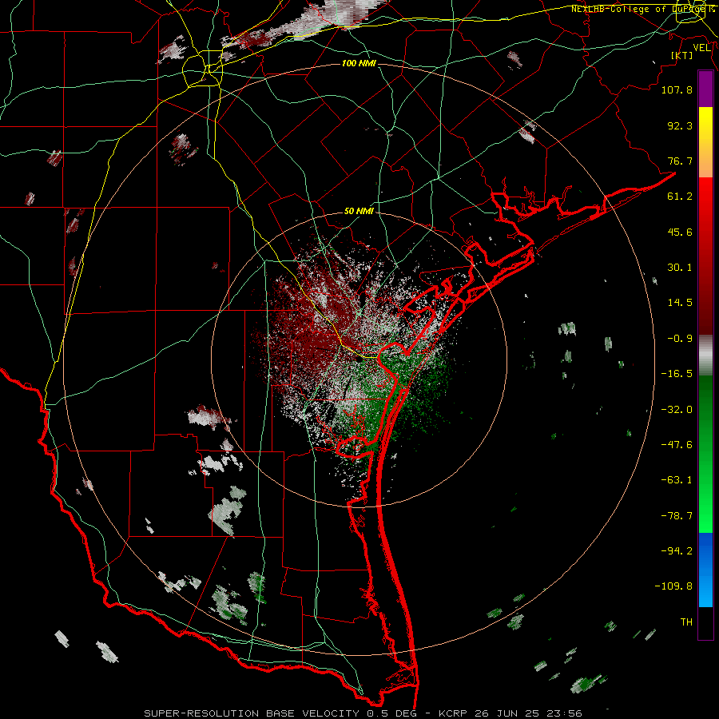Click the 76.7 velocity scale value

click(x=680, y=161)
